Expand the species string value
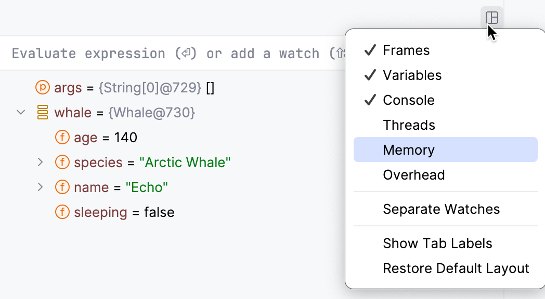The height and width of the screenshot is (299, 545). pyautogui.click(x=41, y=162)
